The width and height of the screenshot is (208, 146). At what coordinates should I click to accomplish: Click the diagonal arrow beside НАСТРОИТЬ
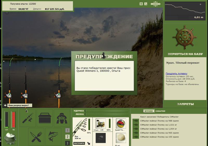click(89, 143)
